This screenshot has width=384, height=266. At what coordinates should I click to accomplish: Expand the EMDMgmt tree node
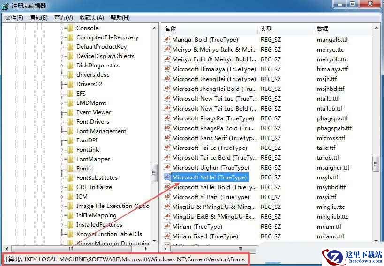click(62, 103)
